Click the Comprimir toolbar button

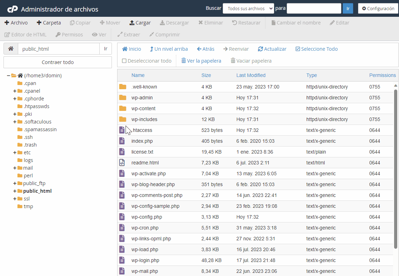pyautogui.click(x=165, y=35)
